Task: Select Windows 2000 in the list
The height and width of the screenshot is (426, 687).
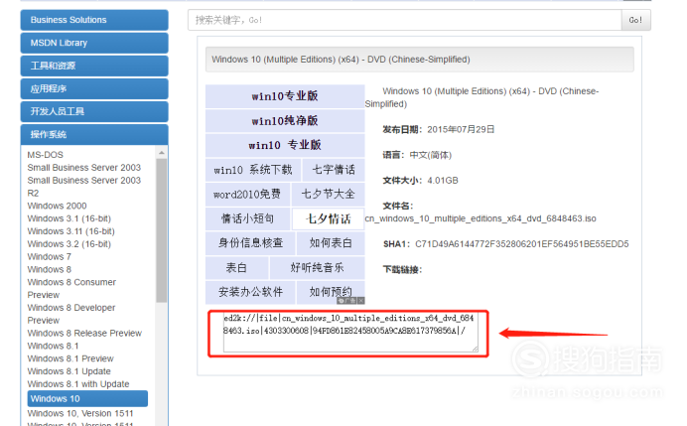Action: tap(57, 206)
